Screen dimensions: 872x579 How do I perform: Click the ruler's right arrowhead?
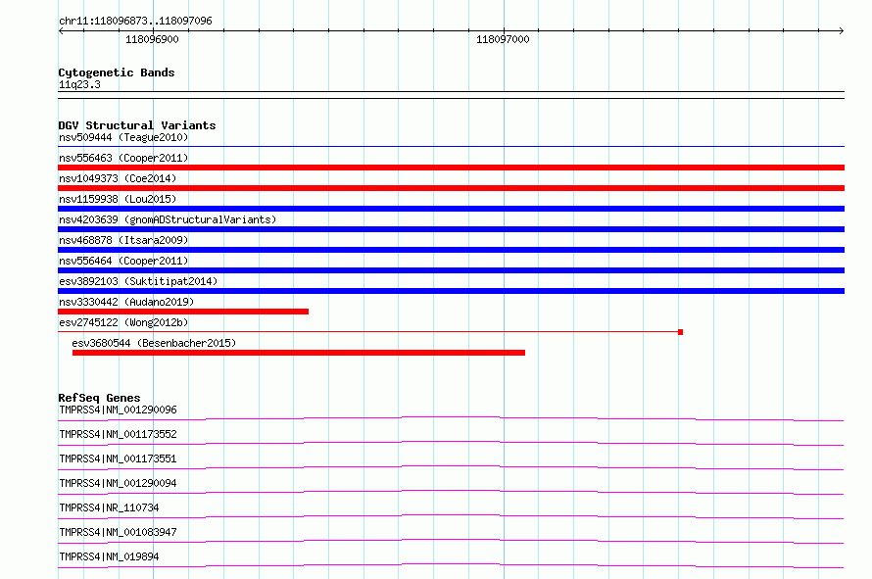click(842, 31)
